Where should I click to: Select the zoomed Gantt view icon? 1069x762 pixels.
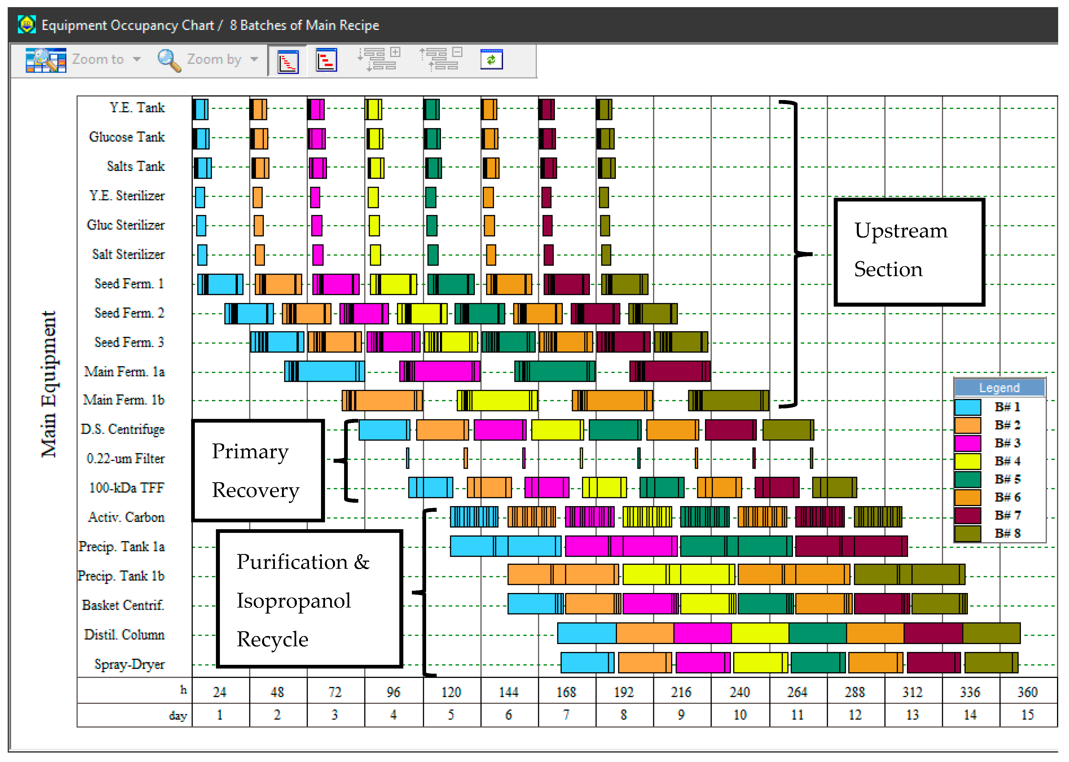pyautogui.click(x=326, y=60)
